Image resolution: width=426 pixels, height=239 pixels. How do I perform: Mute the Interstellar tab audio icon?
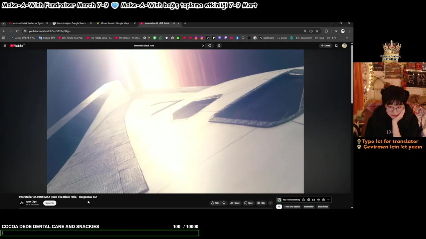174,23
